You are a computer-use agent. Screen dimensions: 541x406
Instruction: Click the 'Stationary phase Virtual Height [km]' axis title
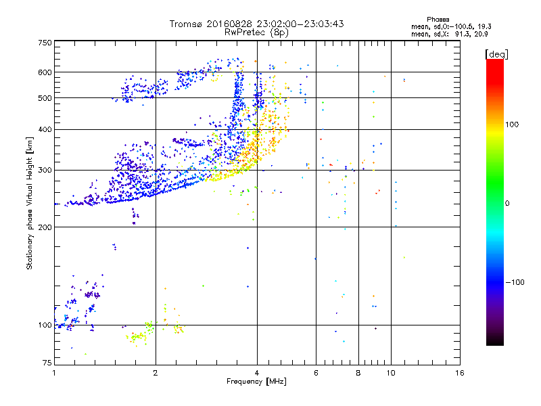29,203
